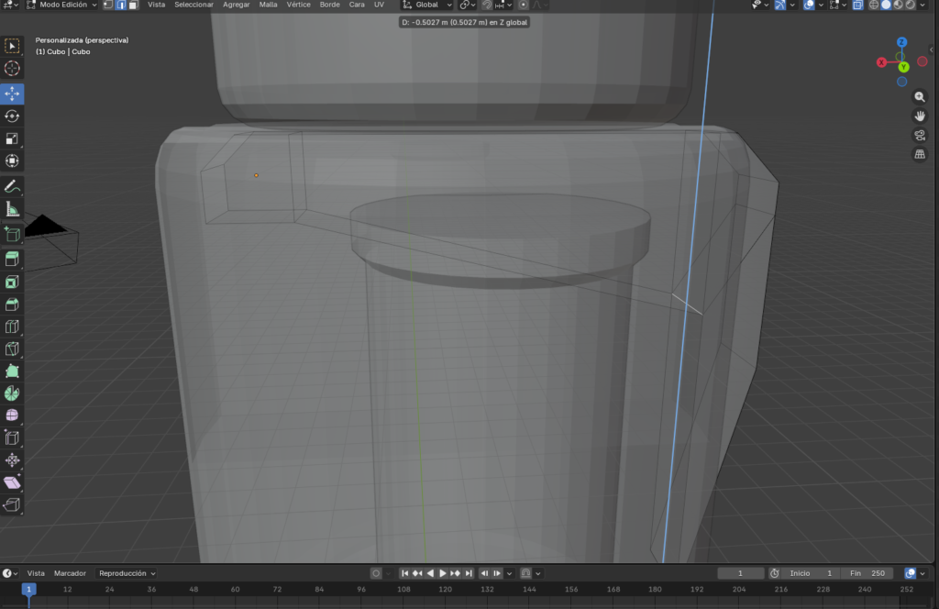Image resolution: width=939 pixels, height=609 pixels.
Task: Switch between perspective and orthographic view
Action: 920,154
